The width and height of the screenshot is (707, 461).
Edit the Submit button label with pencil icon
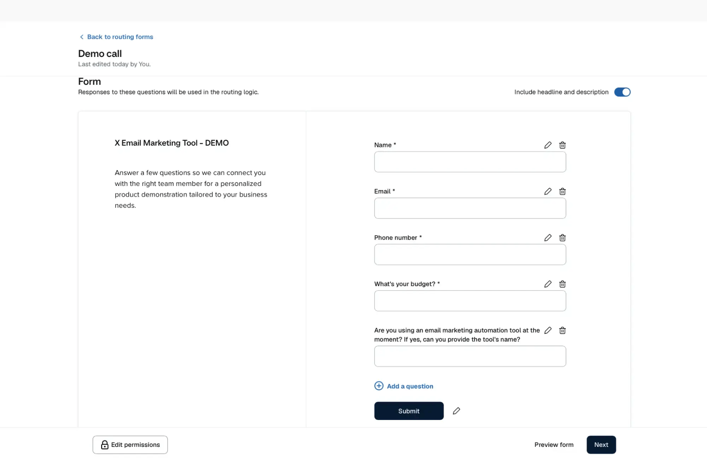point(457,411)
